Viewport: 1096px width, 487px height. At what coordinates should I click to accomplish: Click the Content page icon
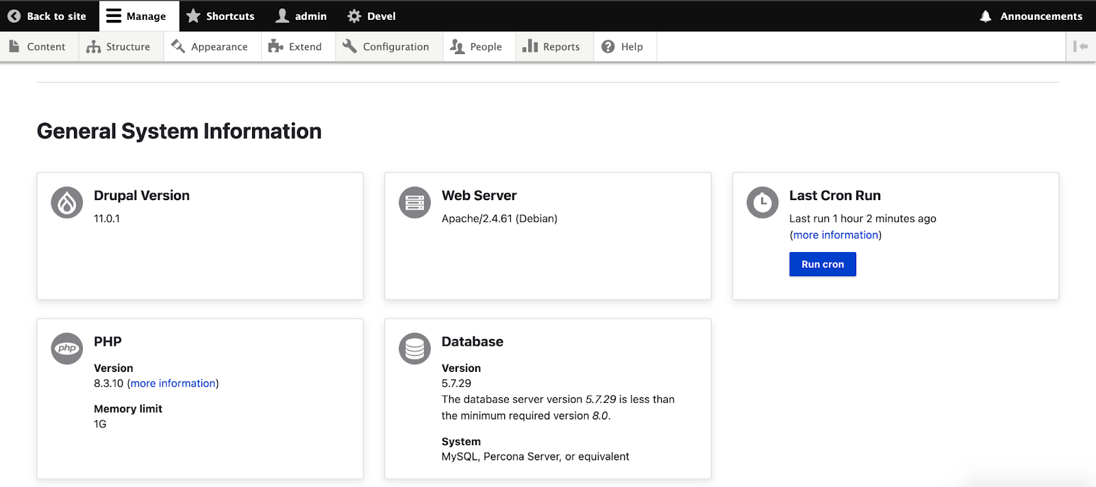click(14, 46)
